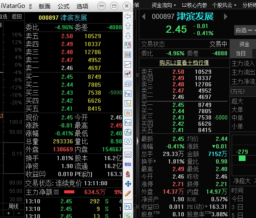Click the sector tree structure icon
This screenshot has width=256, height=218.
click(128, 104)
